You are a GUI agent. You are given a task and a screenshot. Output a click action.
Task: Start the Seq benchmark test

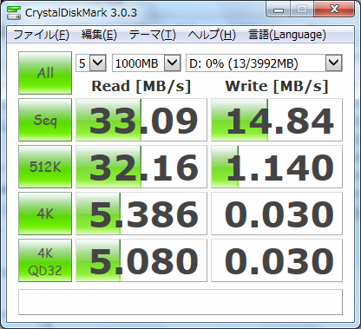click(x=45, y=120)
